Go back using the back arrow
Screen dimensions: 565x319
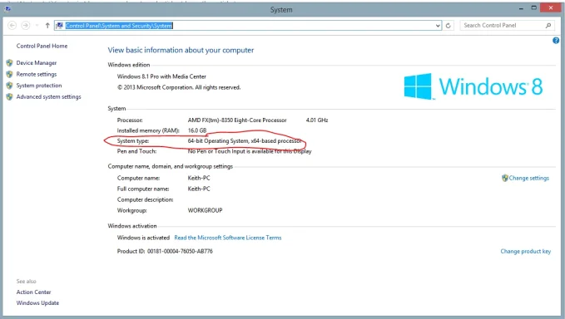click(x=12, y=26)
